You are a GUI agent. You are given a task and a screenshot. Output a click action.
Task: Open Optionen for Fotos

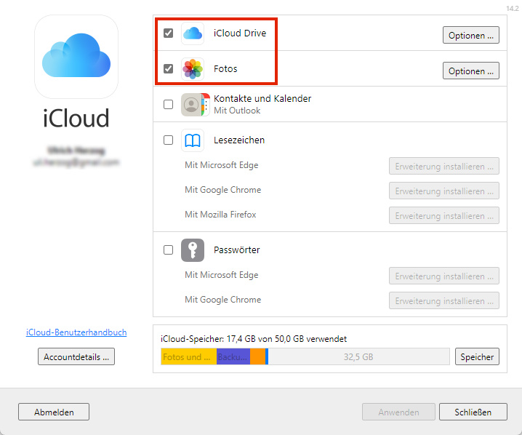(470, 71)
